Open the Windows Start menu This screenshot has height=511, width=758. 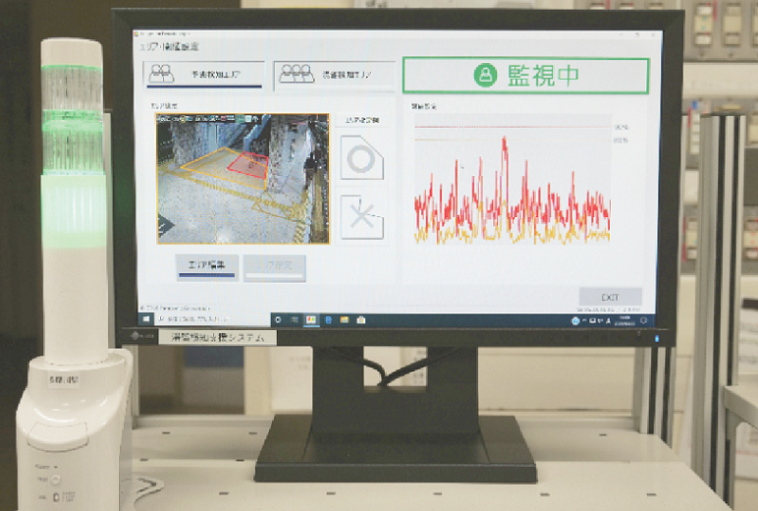pos(143,318)
